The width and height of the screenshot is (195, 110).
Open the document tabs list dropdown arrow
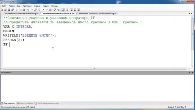pos(189,13)
